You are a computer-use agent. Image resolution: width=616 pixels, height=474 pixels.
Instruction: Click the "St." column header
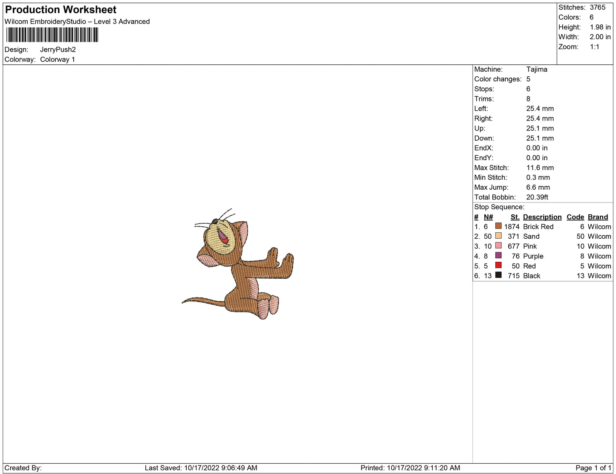pyautogui.click(x=515, y=217)
